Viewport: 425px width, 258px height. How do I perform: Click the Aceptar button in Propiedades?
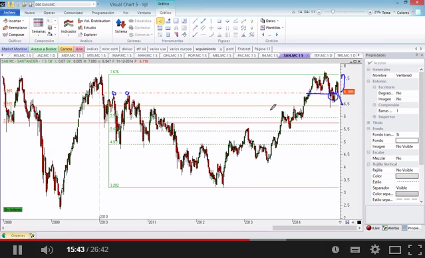pos(377,63)
